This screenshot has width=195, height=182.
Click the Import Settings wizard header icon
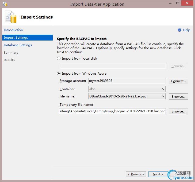[10, 17]
